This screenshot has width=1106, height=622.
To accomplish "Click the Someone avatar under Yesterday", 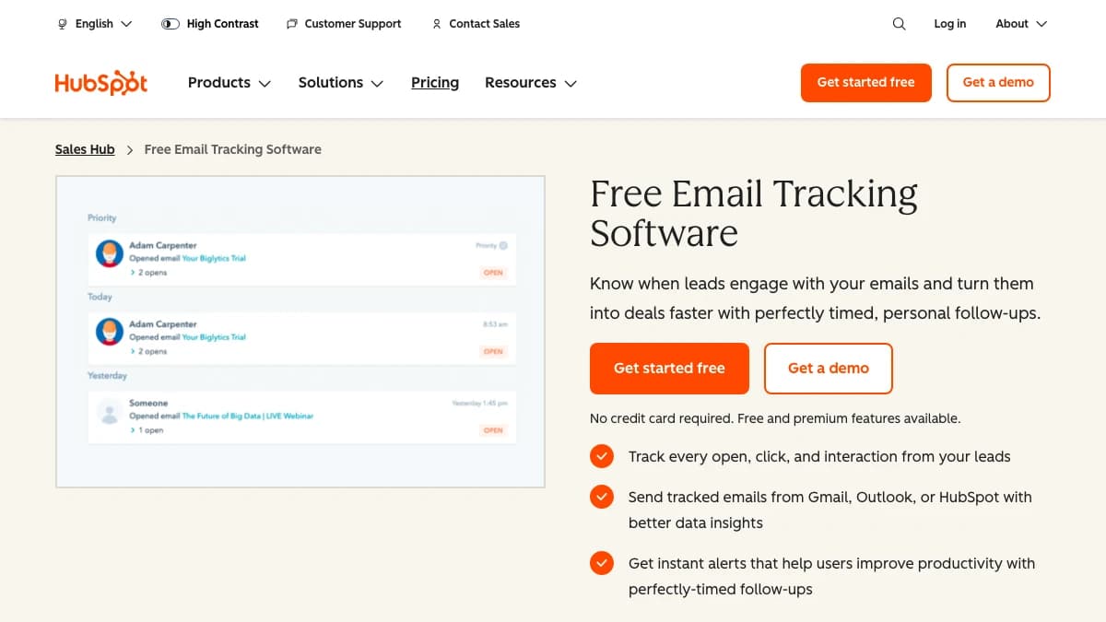I will (x=110, y=411).
